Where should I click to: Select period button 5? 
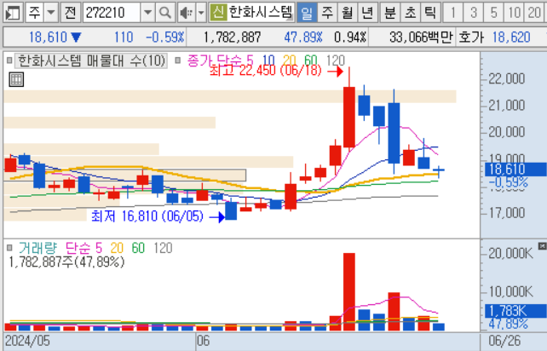493,13
